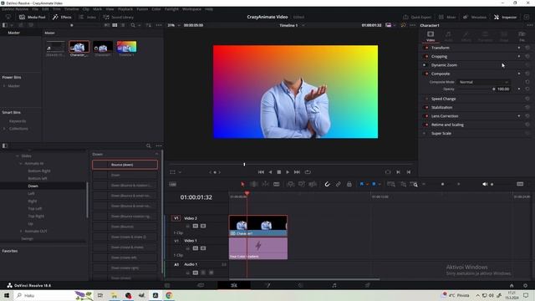Toggle the Cropping enable switch
535x301 pixels.
(x=426, y=56)
